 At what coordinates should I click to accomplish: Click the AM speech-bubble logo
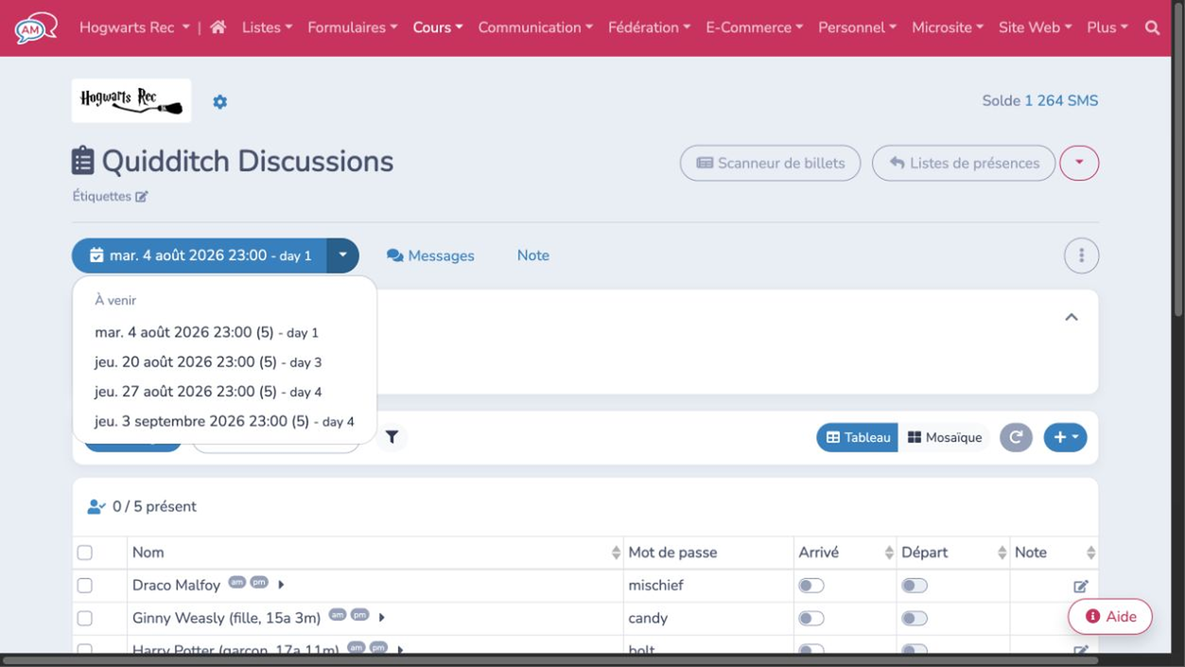(x=36, y=27)
